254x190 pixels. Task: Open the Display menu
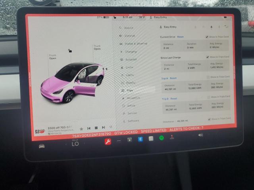pyautogui.click(x=129, y=83)
